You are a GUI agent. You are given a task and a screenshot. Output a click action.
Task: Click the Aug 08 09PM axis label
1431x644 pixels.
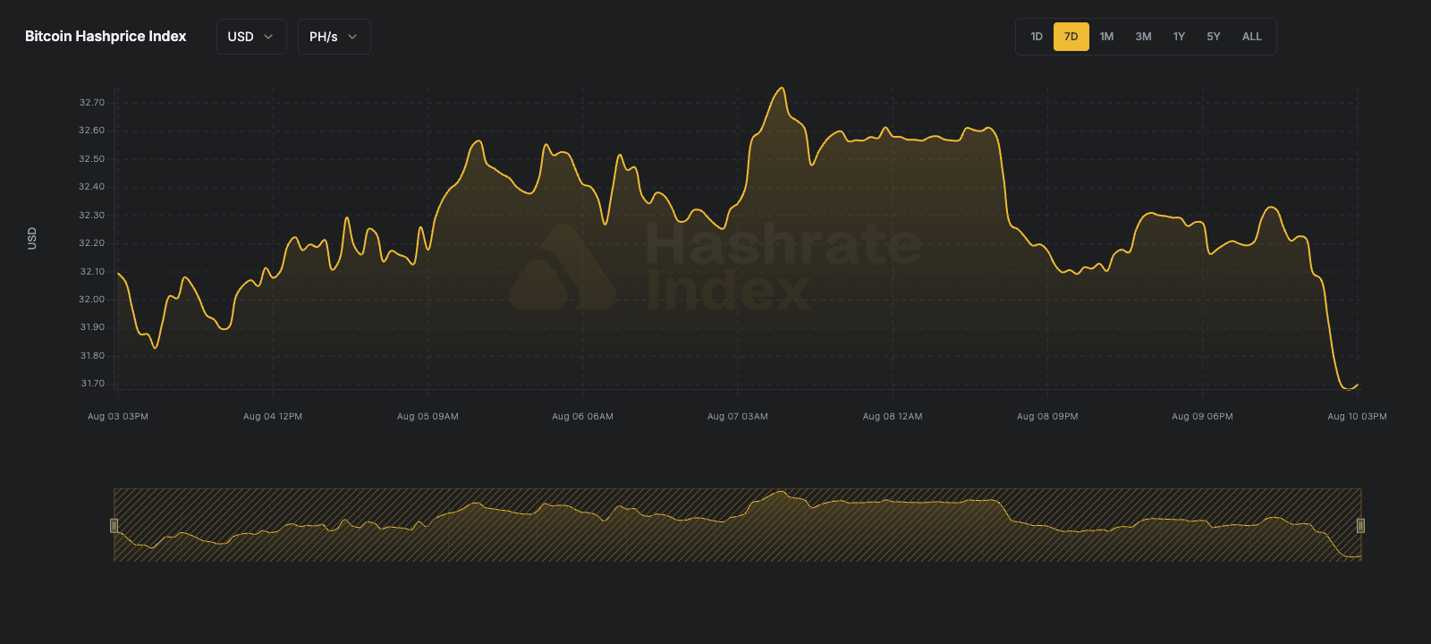point(1047,417)
